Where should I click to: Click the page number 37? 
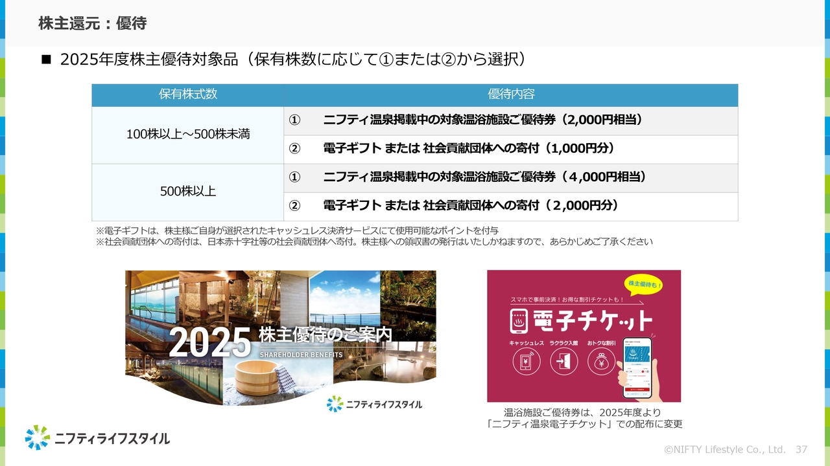[x=801, y=449]
